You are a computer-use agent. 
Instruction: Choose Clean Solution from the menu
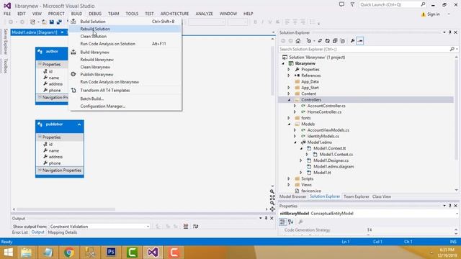(125, 36)
